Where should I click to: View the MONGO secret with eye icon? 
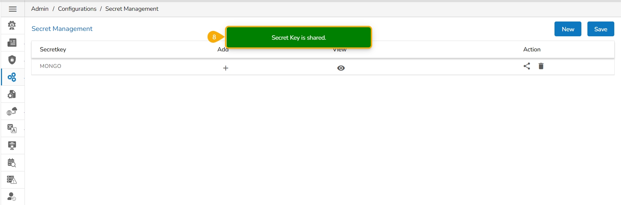341,68
